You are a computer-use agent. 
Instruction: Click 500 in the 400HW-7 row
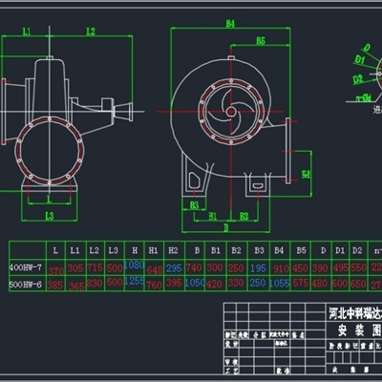[x=115, y=268]
